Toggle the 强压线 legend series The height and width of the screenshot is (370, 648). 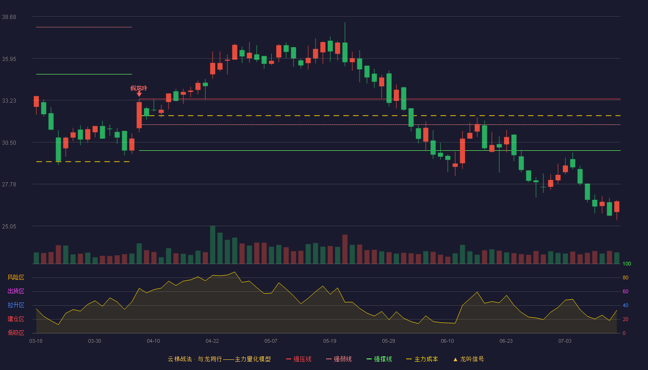[299, 359]
